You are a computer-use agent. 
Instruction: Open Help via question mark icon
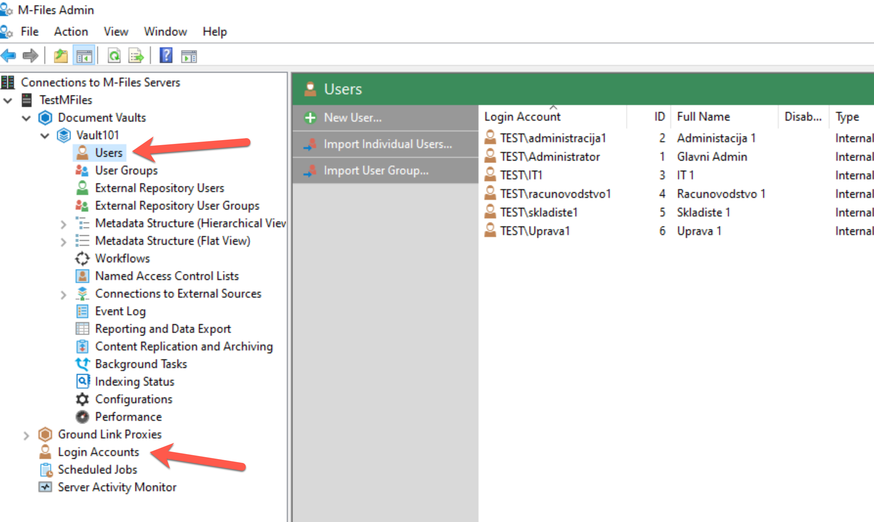pyautogui.click(x=166, y=56)
